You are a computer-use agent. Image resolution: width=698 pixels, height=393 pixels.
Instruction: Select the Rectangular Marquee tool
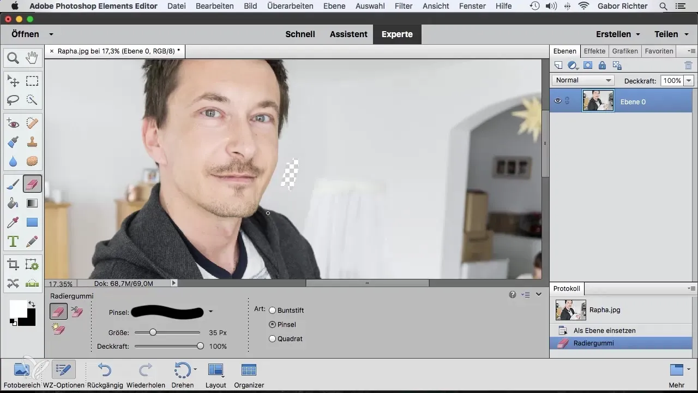(x=32, y=81)
